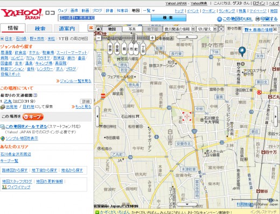Open the 路線図から探す link
Screen dimensions: 280x214
[x=15, y=170]
